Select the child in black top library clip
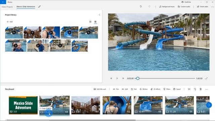The width and height of the screenshot is (215, 121). click(x=51, y=33)
